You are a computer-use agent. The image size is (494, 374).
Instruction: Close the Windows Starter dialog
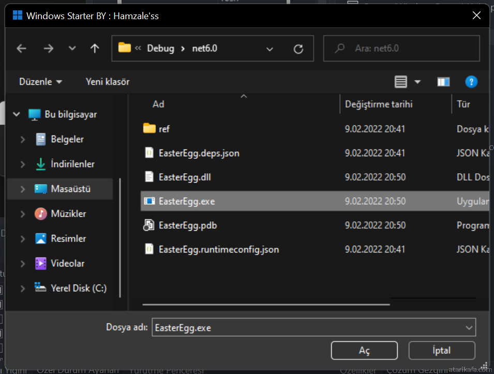tap(477, 16)
